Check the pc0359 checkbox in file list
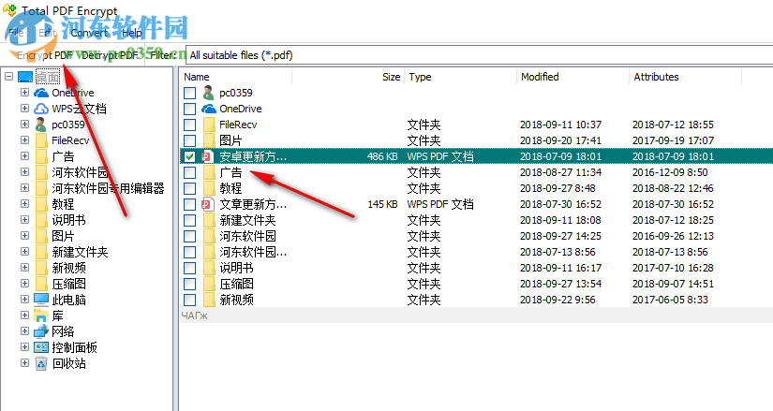Screen dimensions: 773x411 point(190,93)
